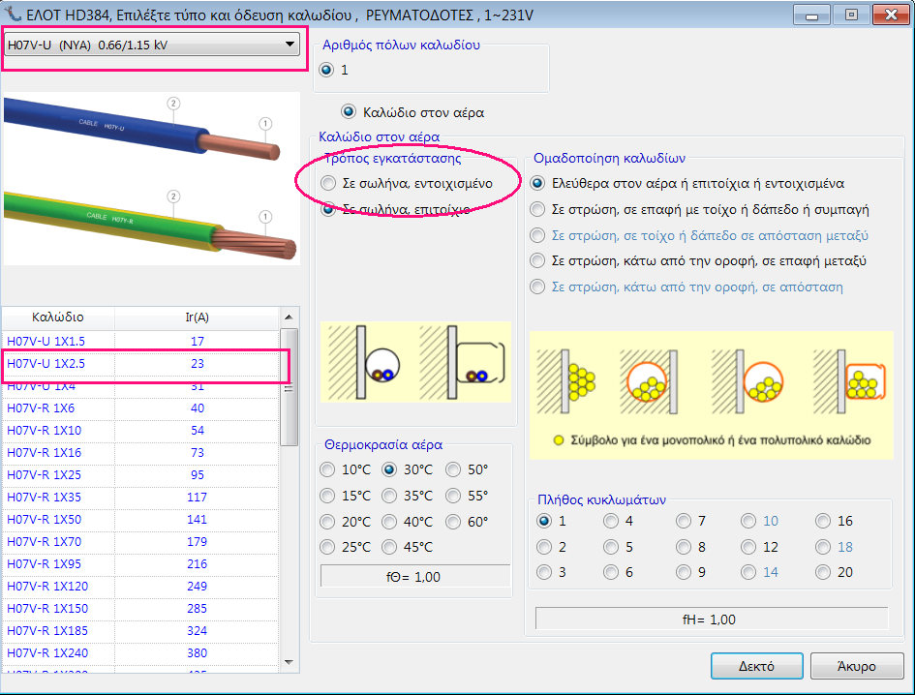Screen dimensions: 915x695
Task: Select 'Σε σωλήνα, εντοιχισμένο' installation option
Action: point(329,183)
